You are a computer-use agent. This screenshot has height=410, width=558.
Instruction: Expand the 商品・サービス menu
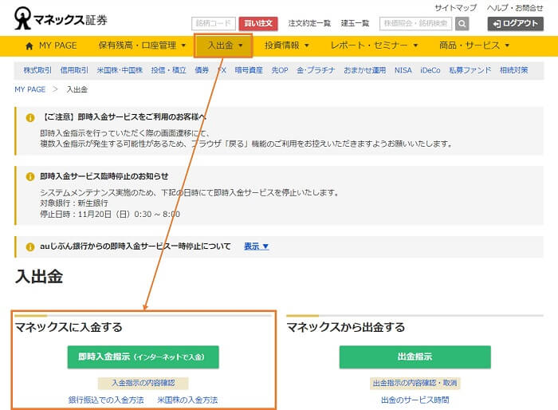coord(474,45)
